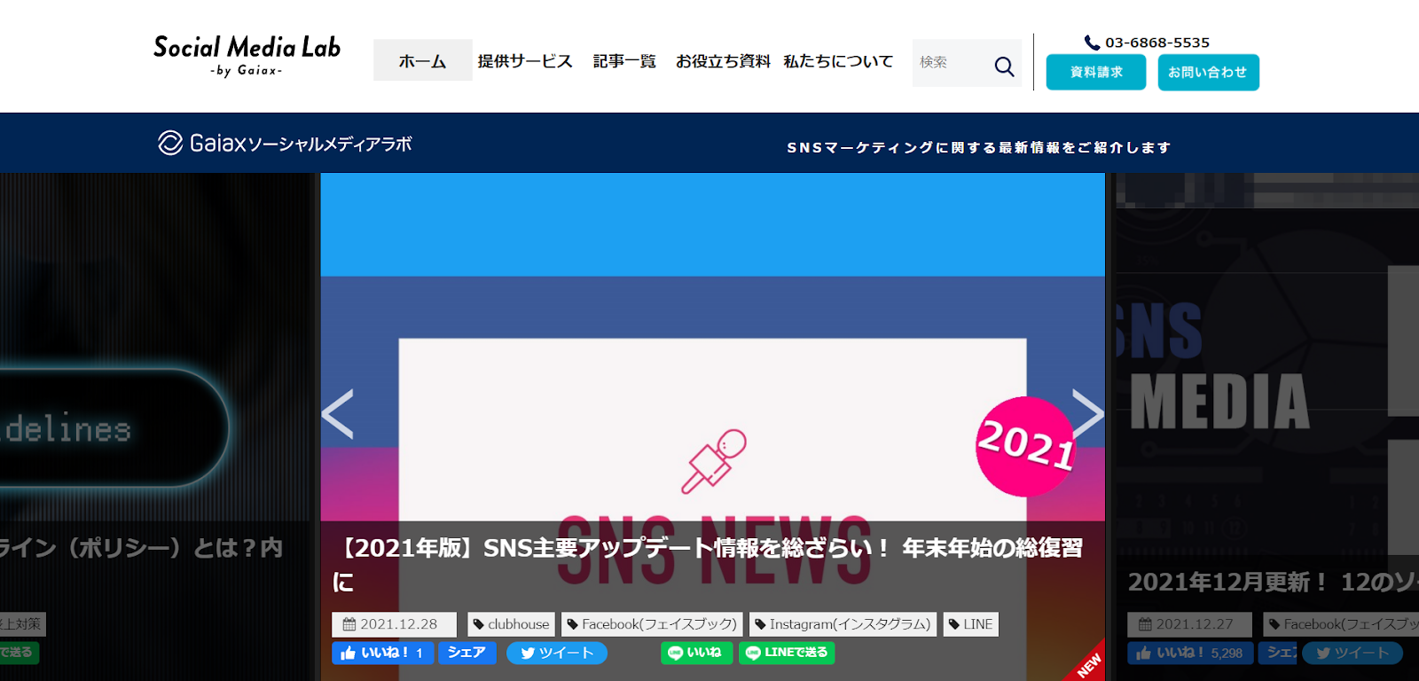Open the 提供サービス menu

click(x=525, y=61)
